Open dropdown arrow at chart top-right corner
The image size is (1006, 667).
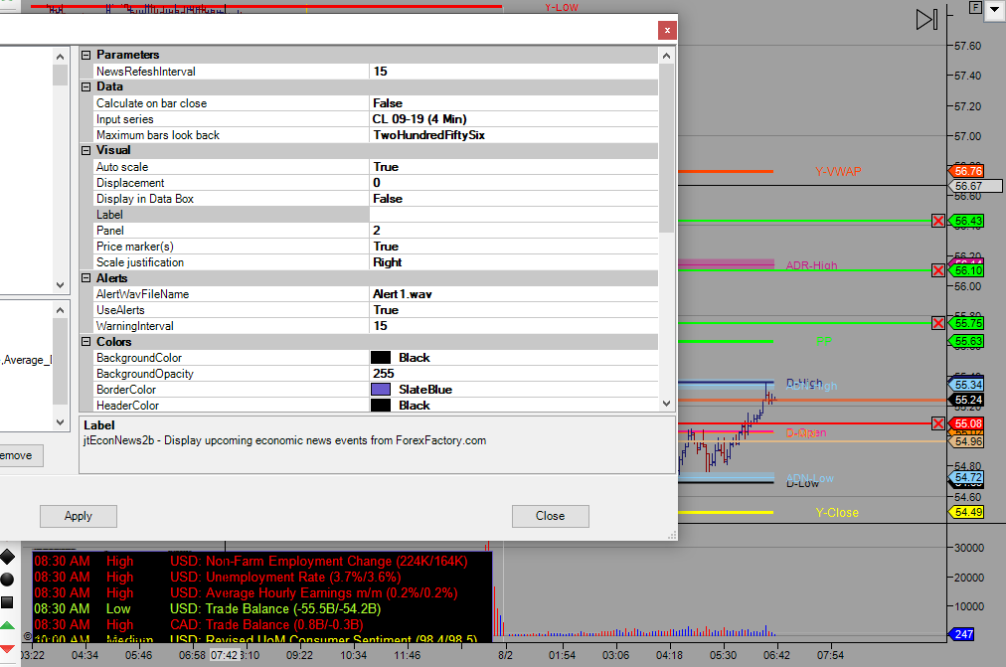pos(995,10)
